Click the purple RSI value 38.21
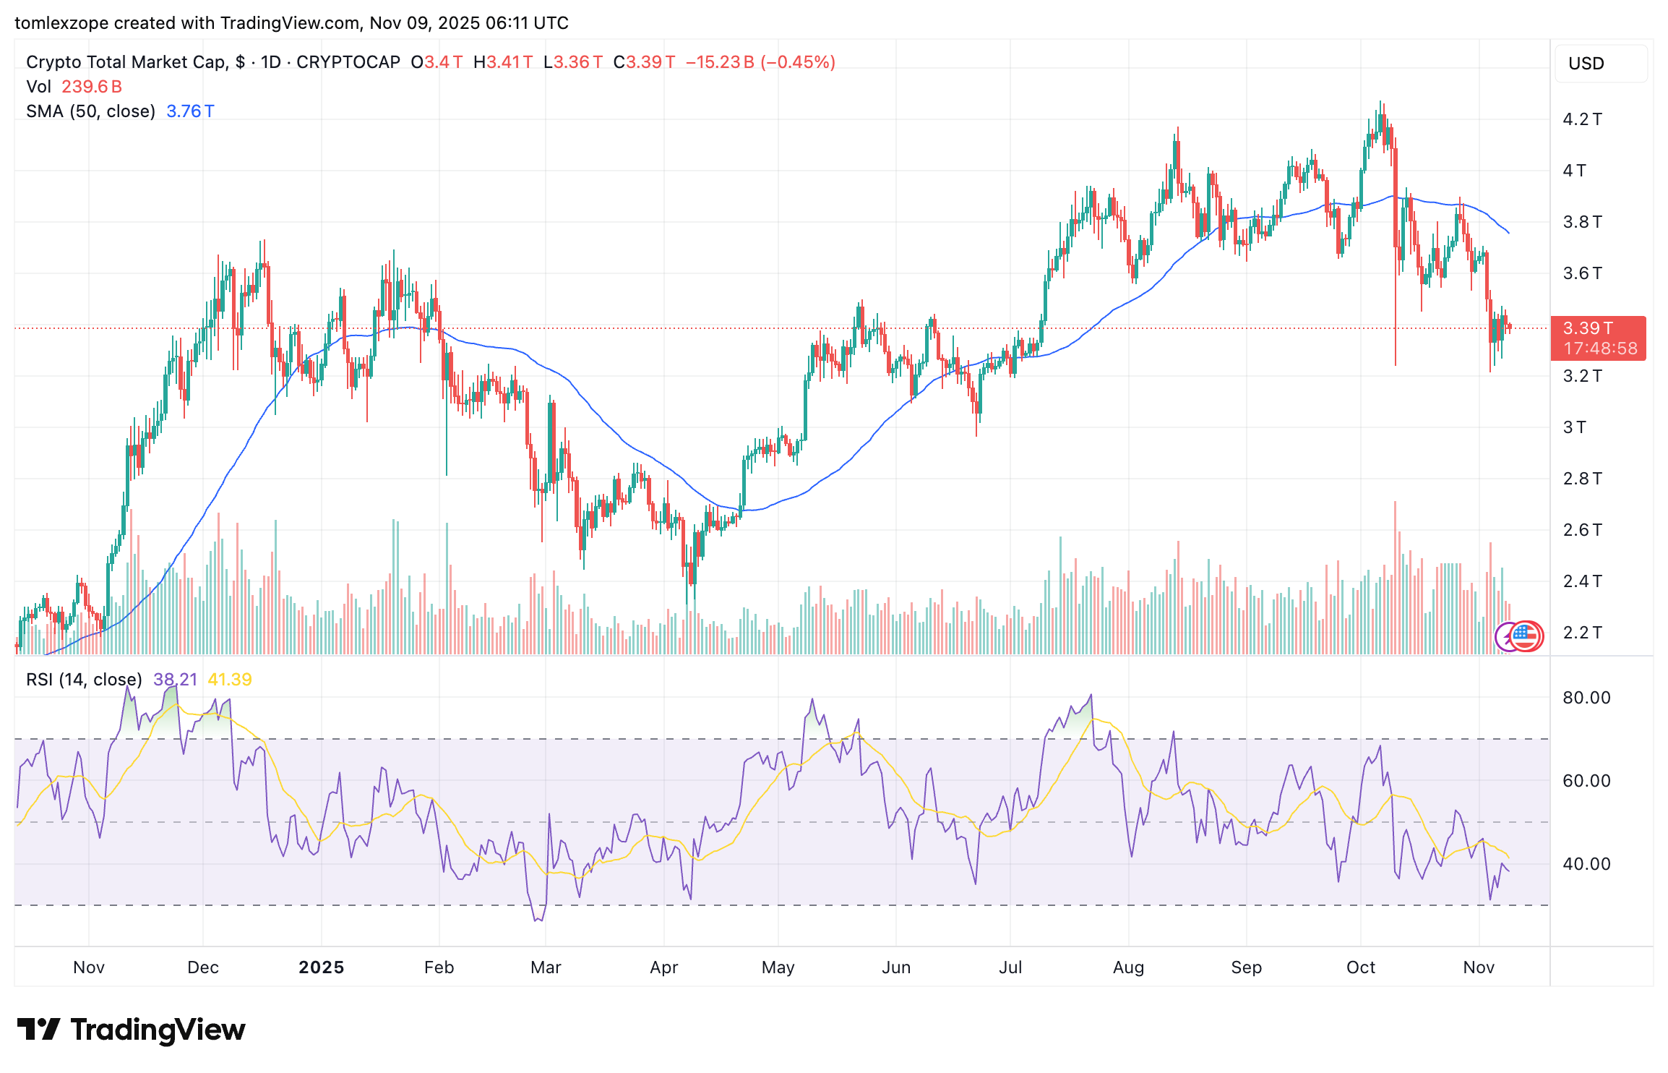Image resolution: width=1668 pixels, height=1073 pixels. (x=175, y=680)
